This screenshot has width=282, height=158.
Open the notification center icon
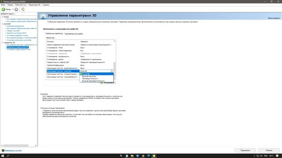(277, 156)
